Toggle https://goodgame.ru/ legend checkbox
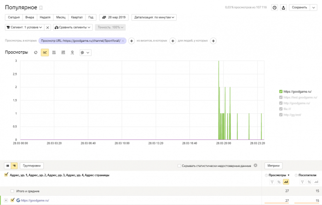 281,92
